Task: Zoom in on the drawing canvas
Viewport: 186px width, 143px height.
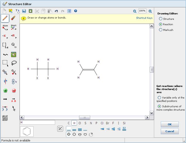Action: (x=150, y=11)
